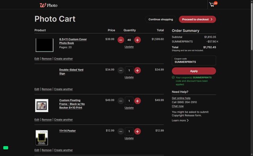Open the shopping cart icon
253x156 pixels.
pyautogui.click(x=213, y=4)
